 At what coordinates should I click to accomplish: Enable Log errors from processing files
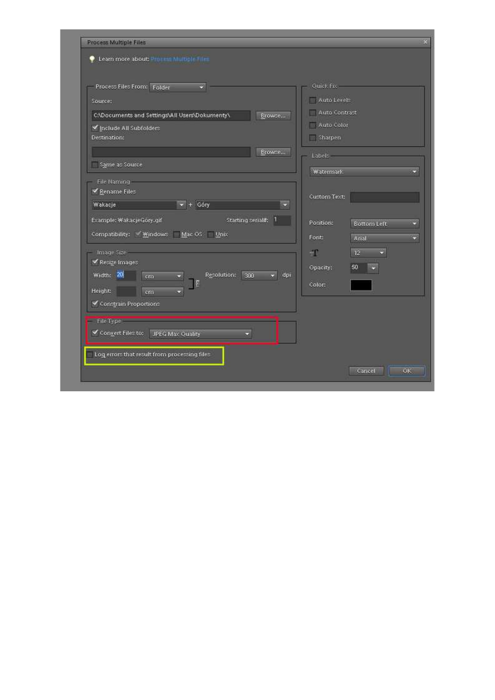pyautogui.click(x=90, y=354)
